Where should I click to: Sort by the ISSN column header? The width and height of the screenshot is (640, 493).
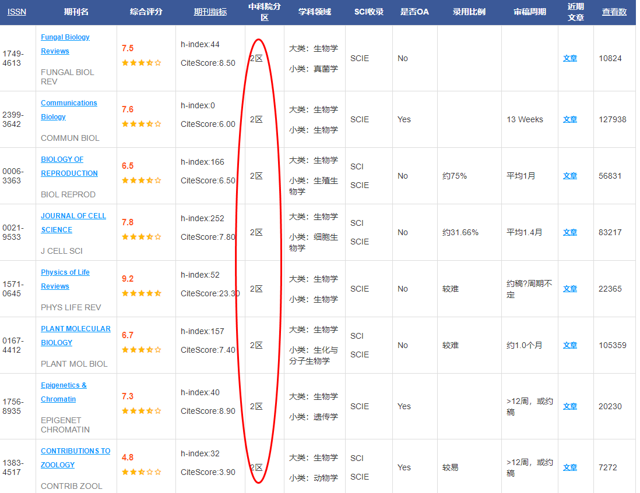point(17,12)
